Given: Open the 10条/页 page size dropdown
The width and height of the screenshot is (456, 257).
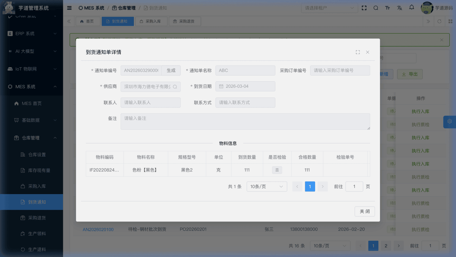Looking at the screenshot, I should click(x=267, y=186).
